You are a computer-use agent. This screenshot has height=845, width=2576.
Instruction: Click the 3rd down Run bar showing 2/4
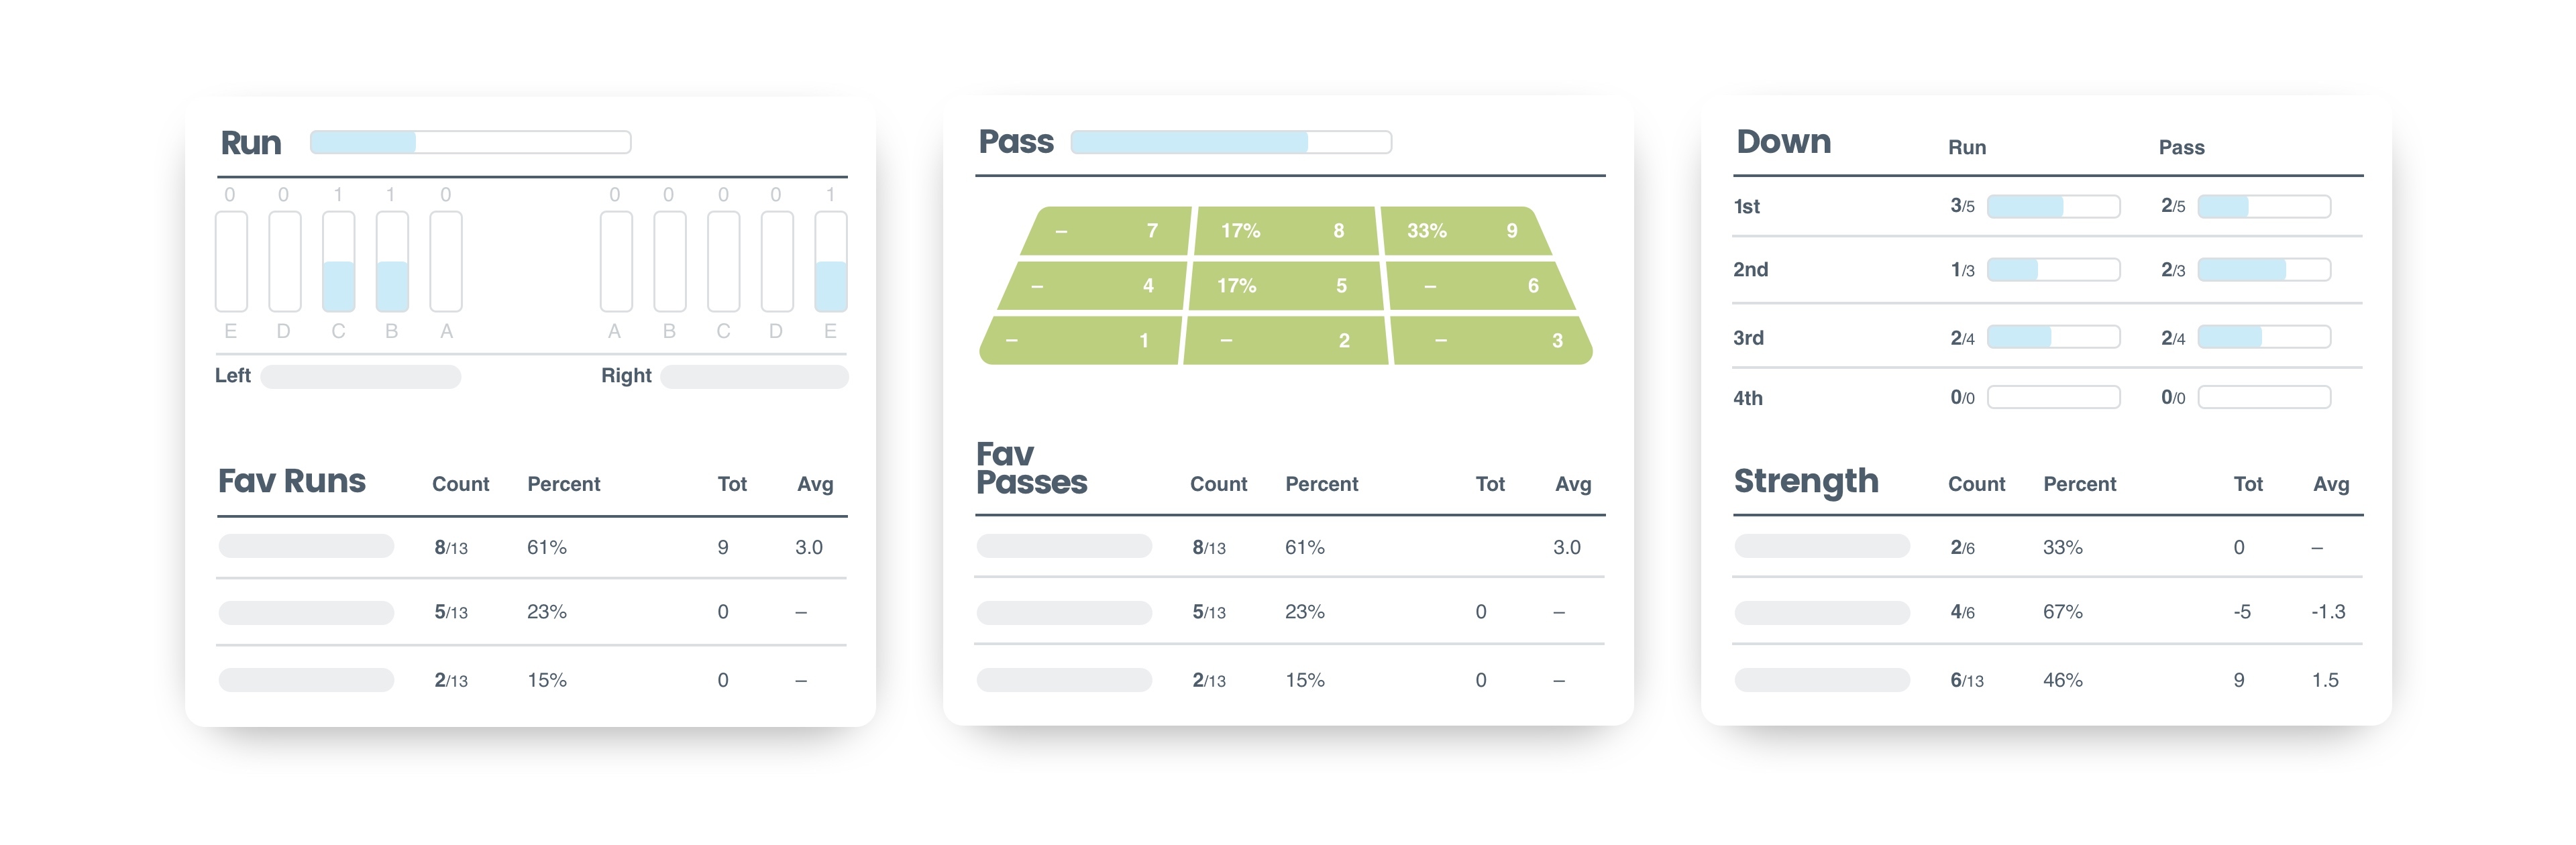click(2053, 338)
